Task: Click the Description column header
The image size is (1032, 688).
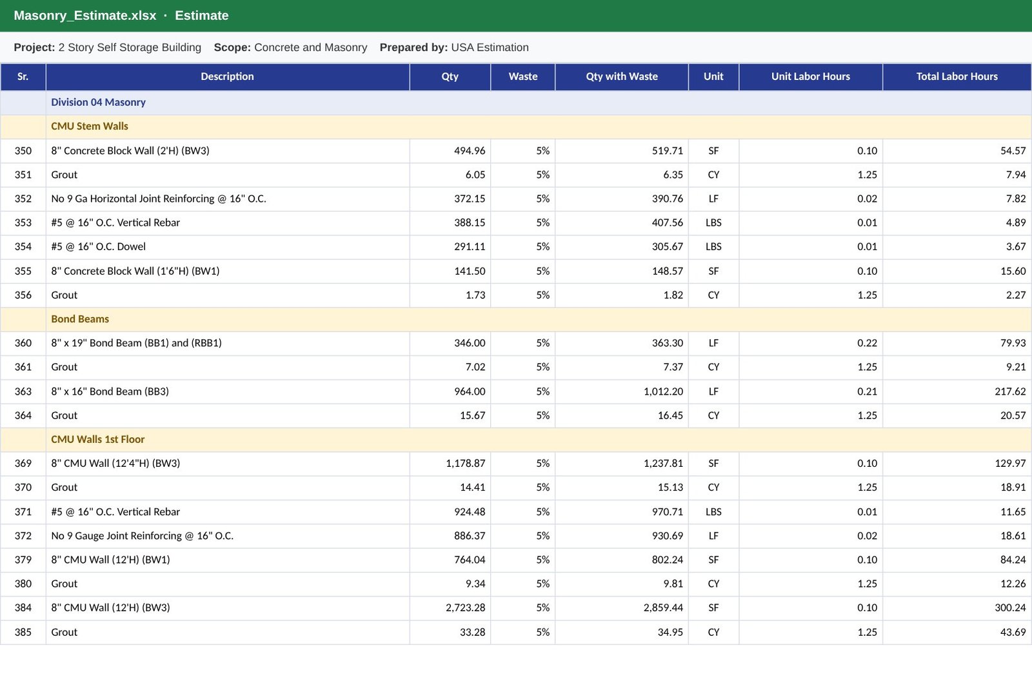Action: tap(227, 77)
